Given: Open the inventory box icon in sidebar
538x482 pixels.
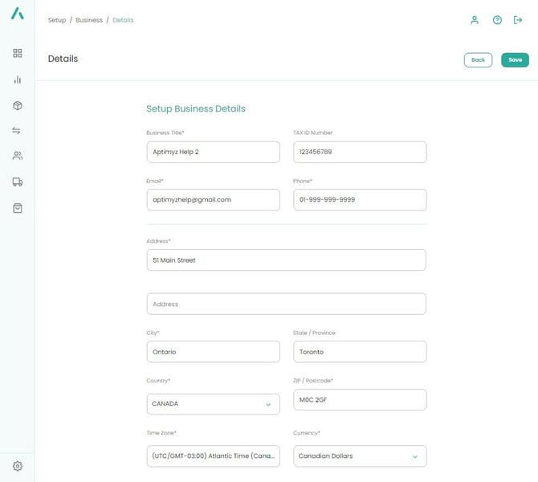Looking at the screenshot, I should point(17,105).
